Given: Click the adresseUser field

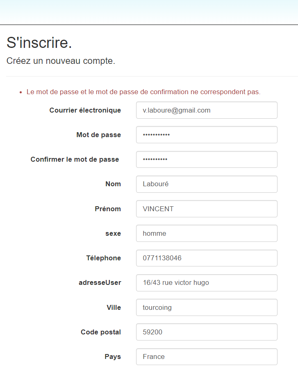Looking at the screenshot, I should pos(207,283).
